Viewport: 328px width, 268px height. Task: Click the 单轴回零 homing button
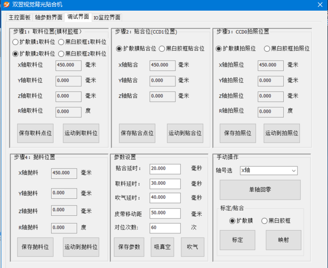point(260,190)
